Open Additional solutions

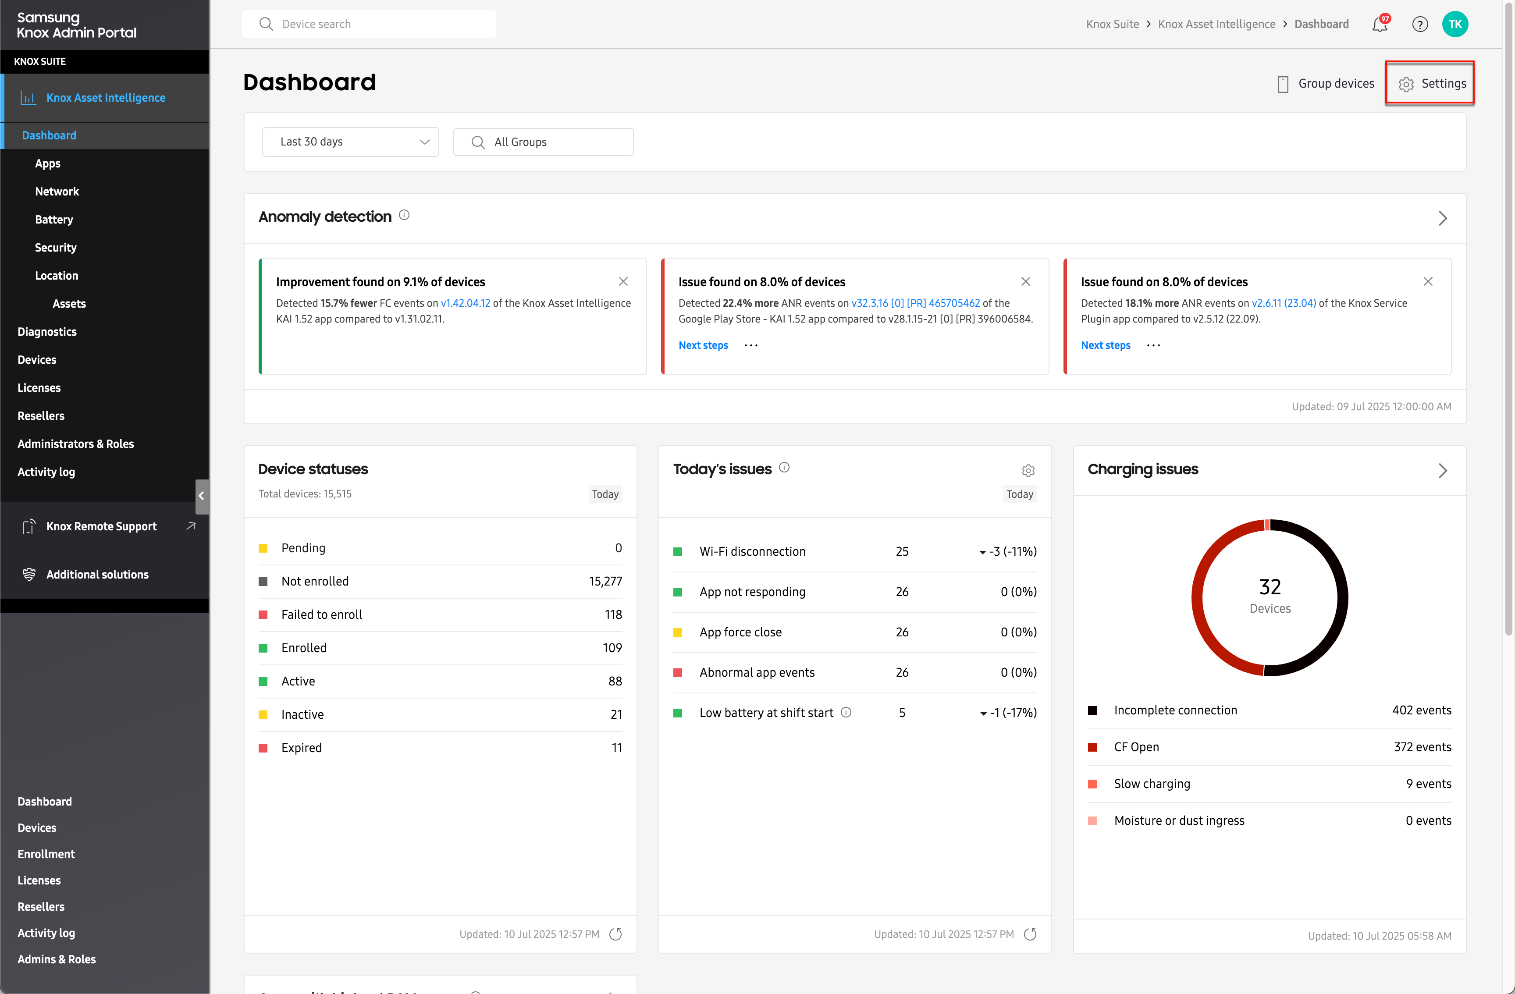97,574
